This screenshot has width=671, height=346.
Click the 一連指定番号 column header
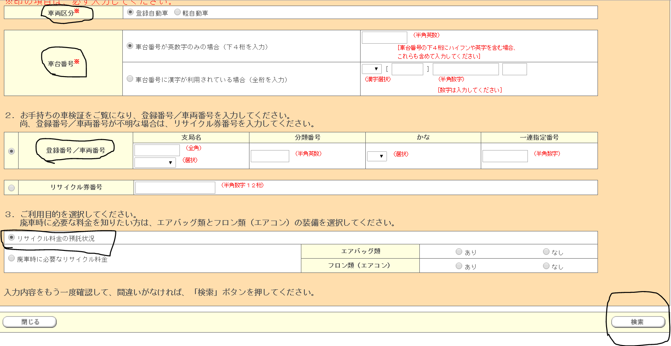(539, 138)
